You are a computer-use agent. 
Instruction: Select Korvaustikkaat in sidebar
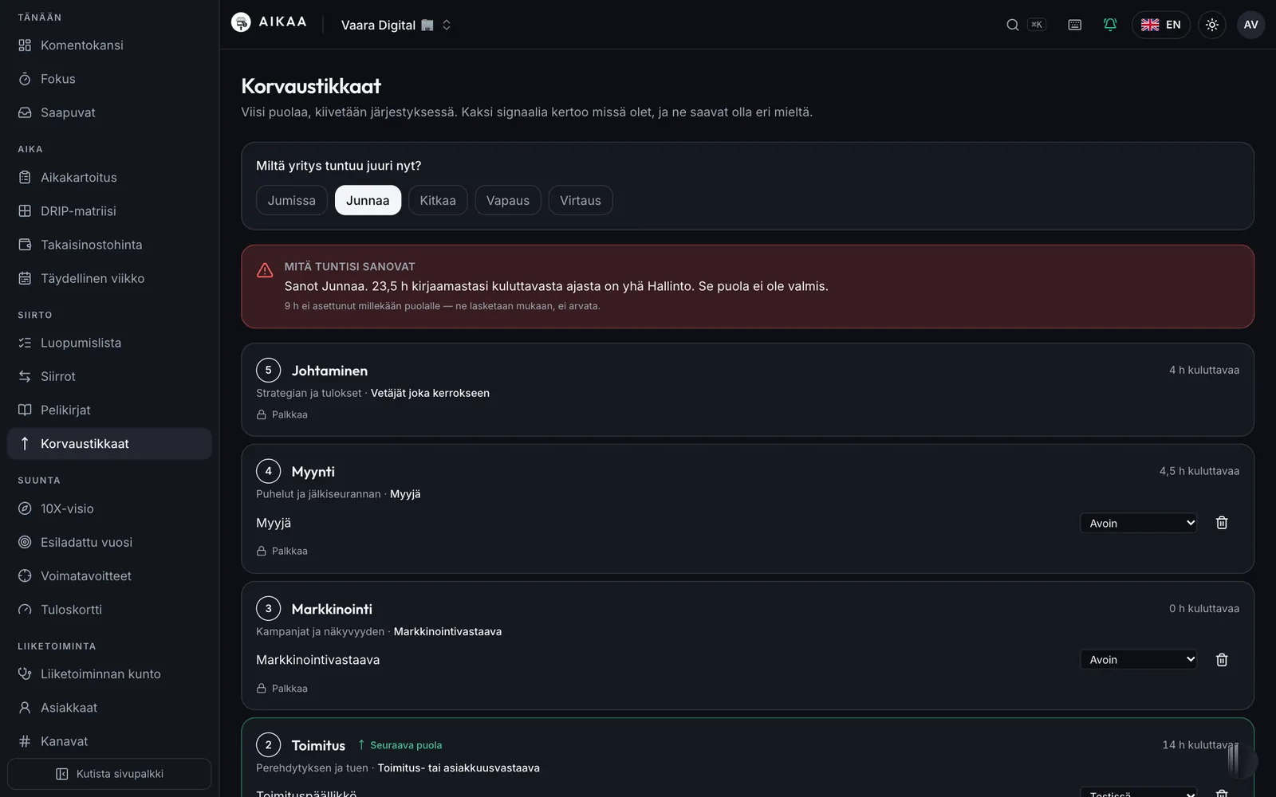click(109, 444)
